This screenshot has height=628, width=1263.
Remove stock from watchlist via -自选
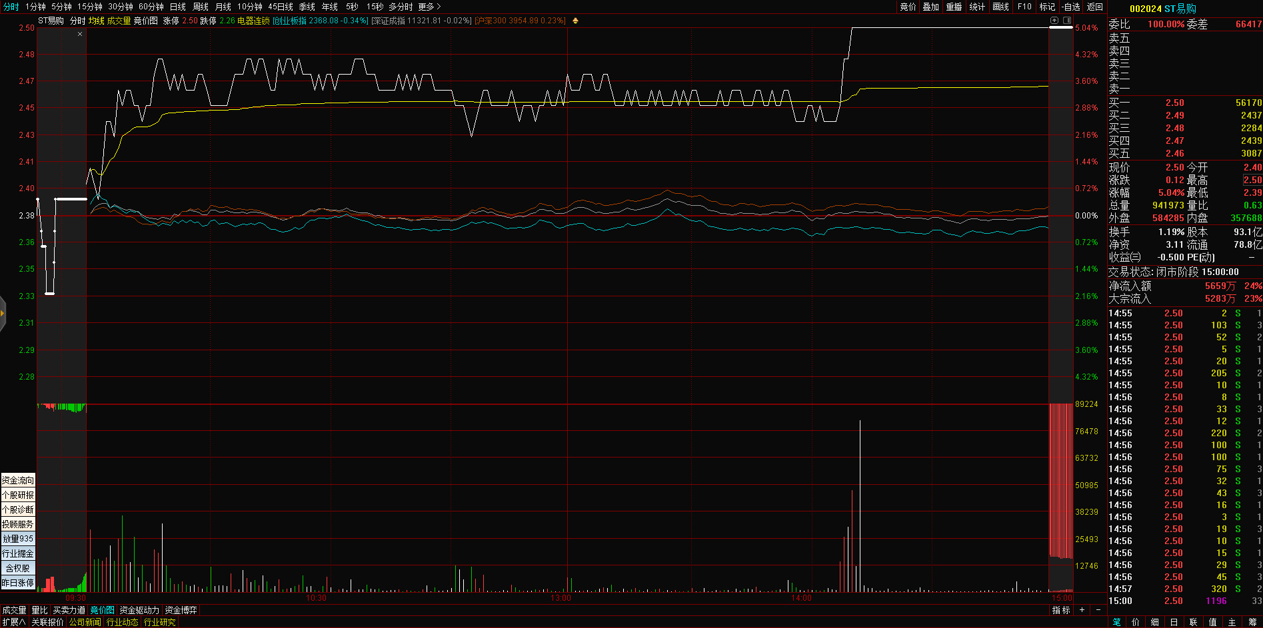1070,7
